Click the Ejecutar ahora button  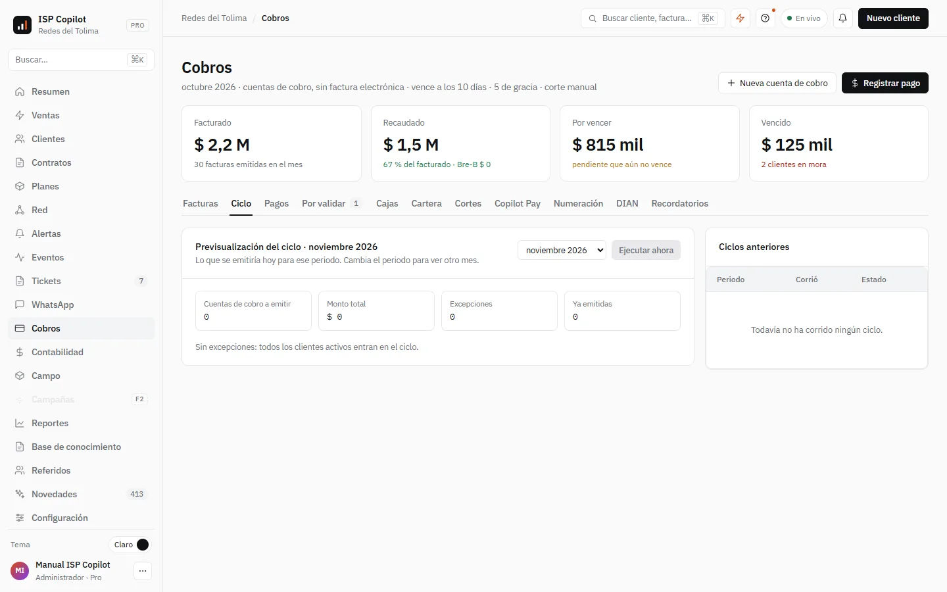tap(646, 250)
